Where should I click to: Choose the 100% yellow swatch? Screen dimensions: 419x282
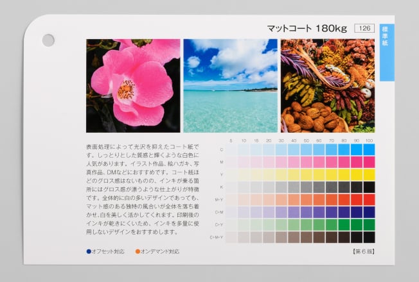tap(368, 174)
